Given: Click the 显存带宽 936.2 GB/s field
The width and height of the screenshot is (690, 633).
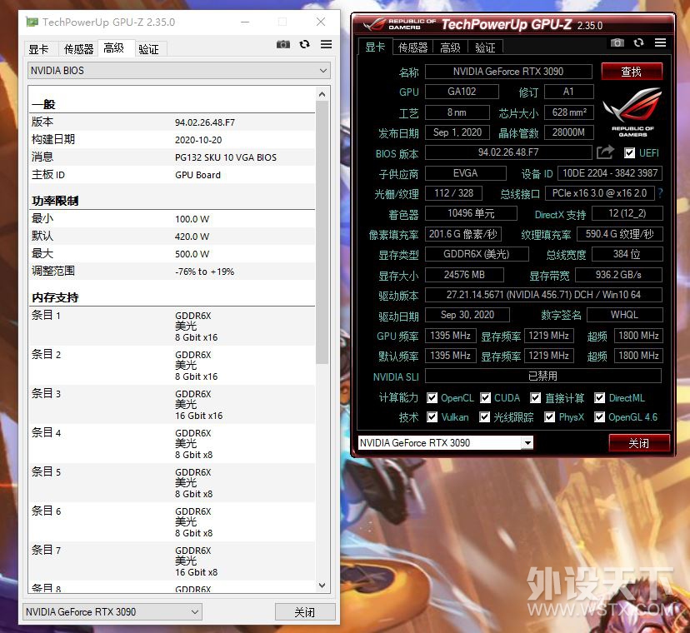Looking at the screenshot, I should point(618,275).
